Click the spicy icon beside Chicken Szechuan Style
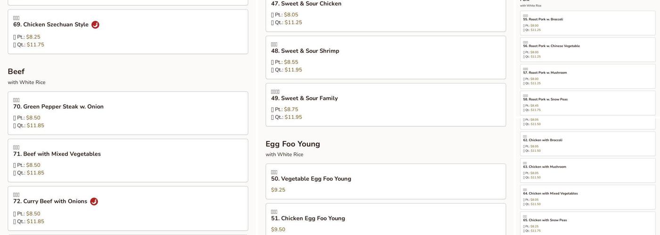Viewport: 660px width, 235px height. click(x=95, y=24)
